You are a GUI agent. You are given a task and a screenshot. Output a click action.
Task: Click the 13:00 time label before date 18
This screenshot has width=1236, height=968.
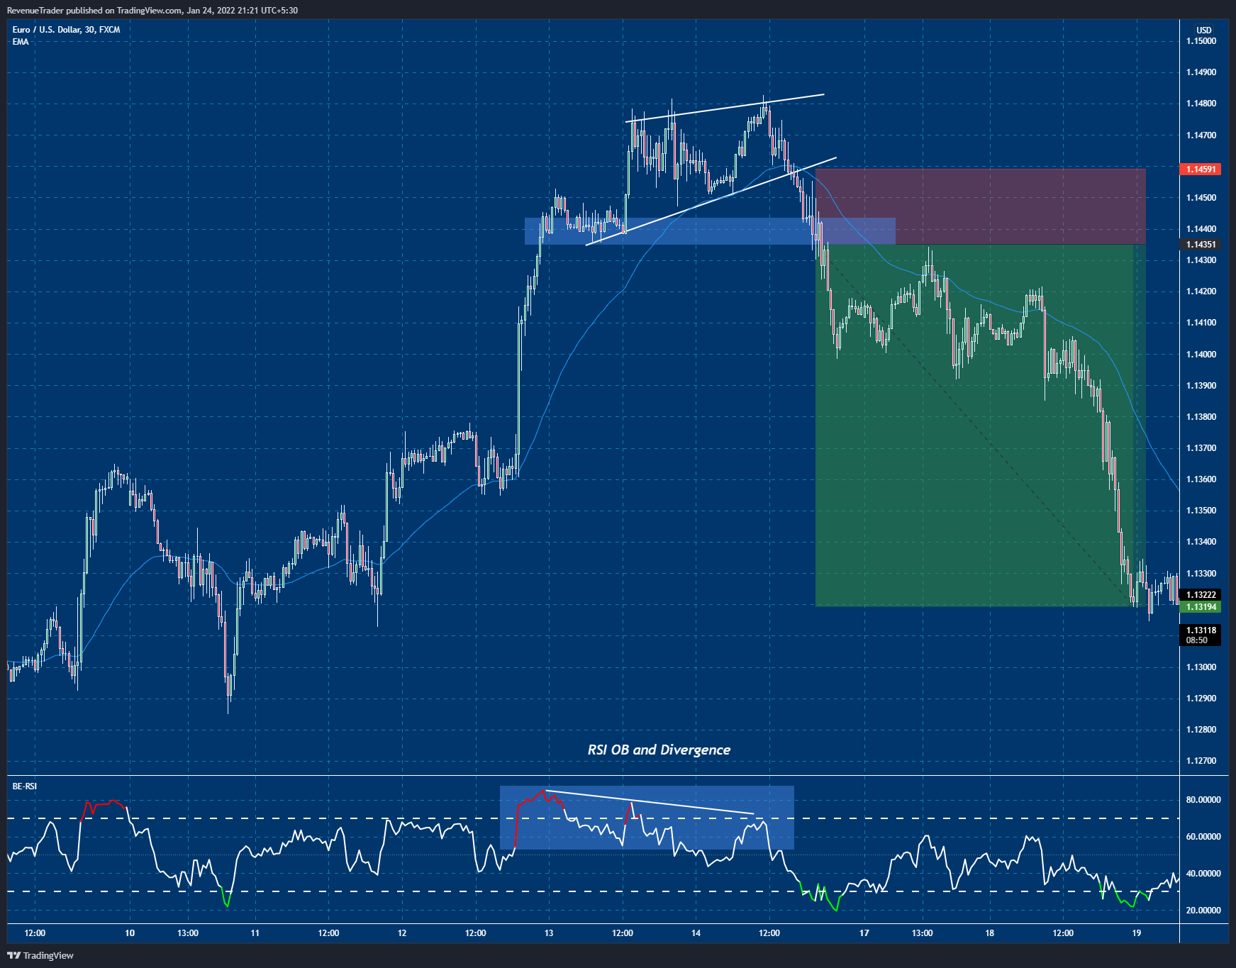pos(922,933)
